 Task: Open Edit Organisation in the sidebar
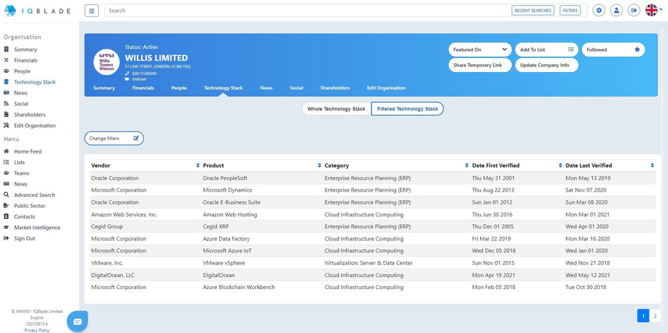[35, 125]
